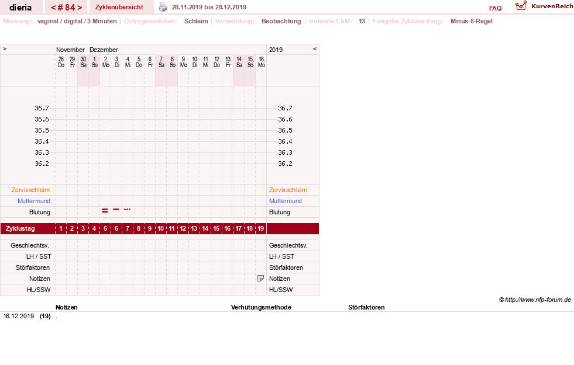Click the medium bleeding mark on cycle day 6
Viewport: 574px width, 365px height.
tap(116, 209)
